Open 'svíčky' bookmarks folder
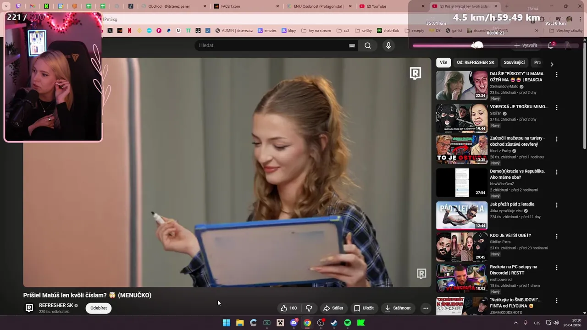587x330 pixels. coord(363,31)
